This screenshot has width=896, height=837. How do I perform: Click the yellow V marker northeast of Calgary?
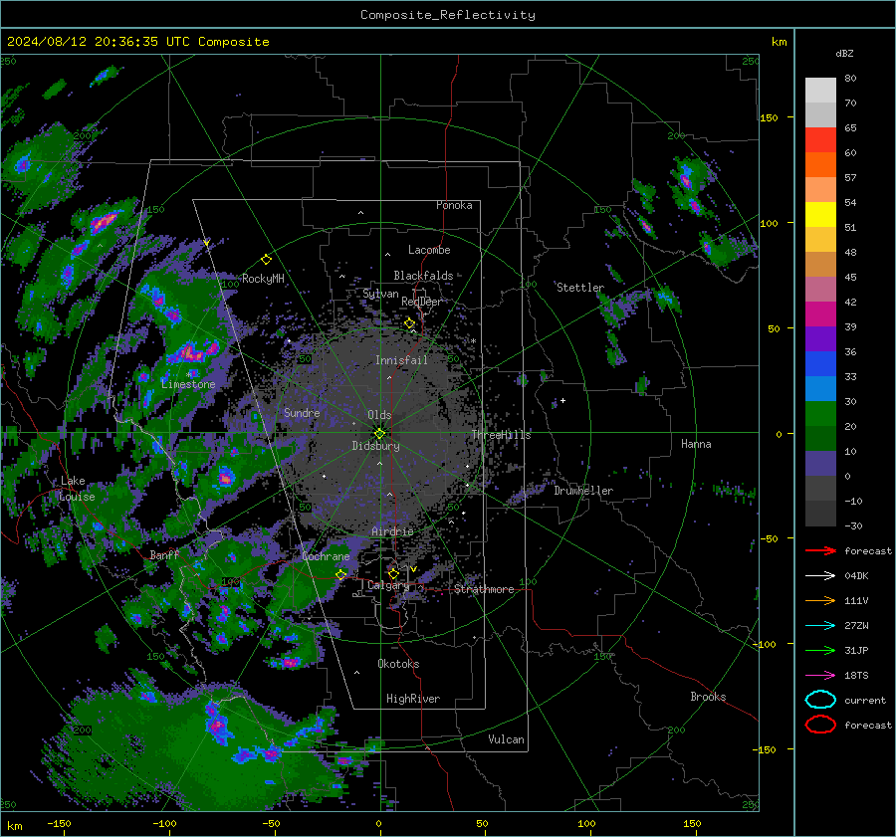(413, 569)
